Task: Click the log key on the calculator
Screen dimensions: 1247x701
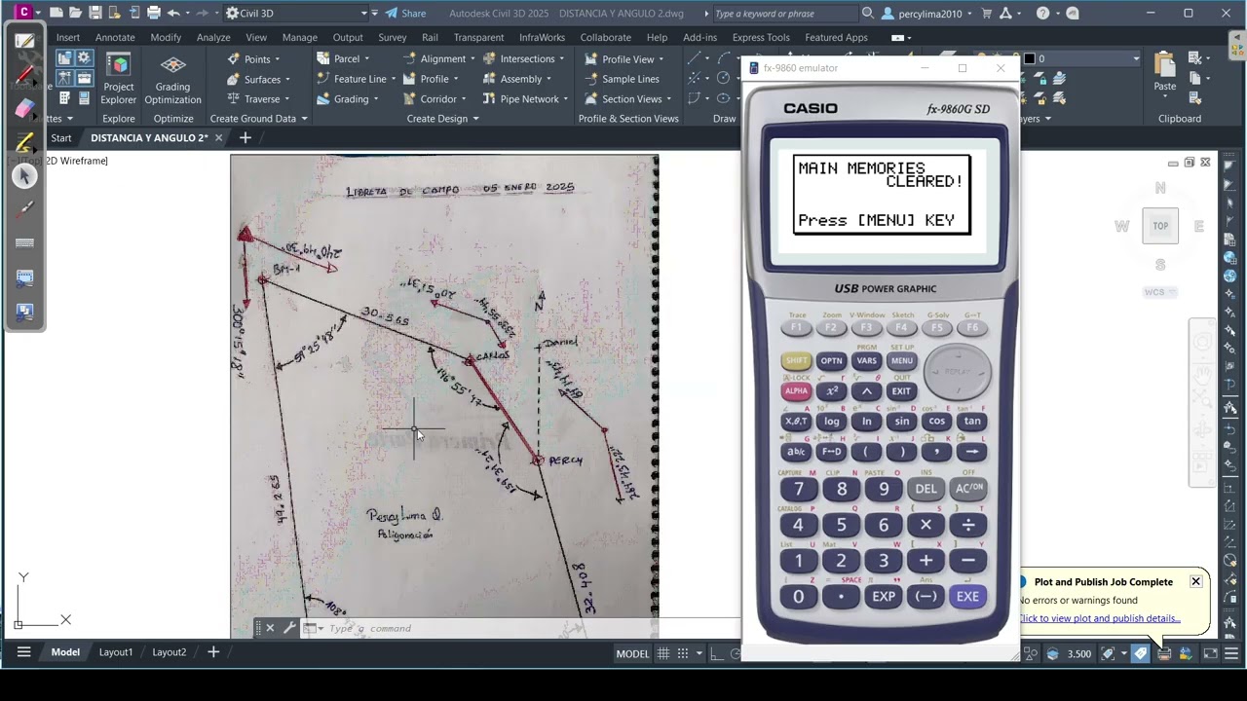Action: pos(831,421)
